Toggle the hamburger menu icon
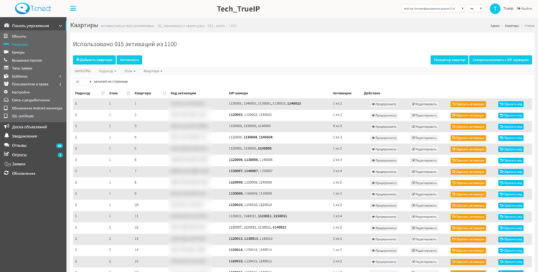The image size is (538, 272). pyautogui.click(x=72, y=8)
